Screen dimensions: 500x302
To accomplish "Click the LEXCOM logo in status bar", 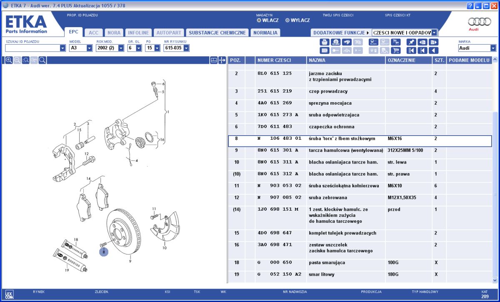I will coord(10,294).
